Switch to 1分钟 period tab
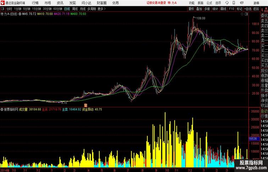 pyautogui.click(x=18, y=9)
